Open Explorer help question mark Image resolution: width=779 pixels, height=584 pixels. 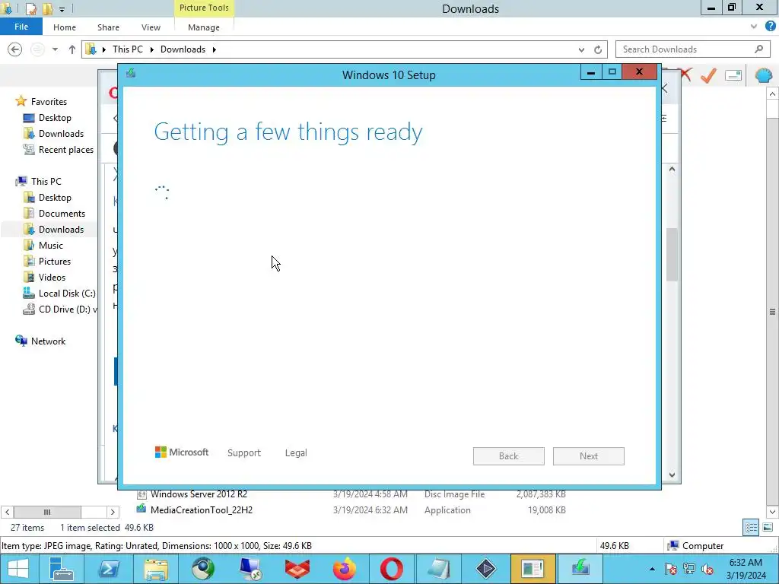(x=770, y=27)
